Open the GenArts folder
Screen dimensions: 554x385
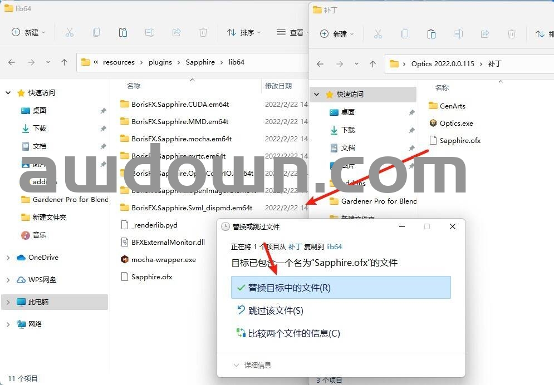click(452, 106)
